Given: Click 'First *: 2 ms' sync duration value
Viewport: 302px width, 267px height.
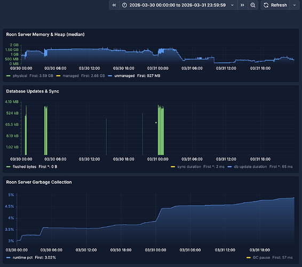Looking at the screenshot, I should (x=214, y=167).
